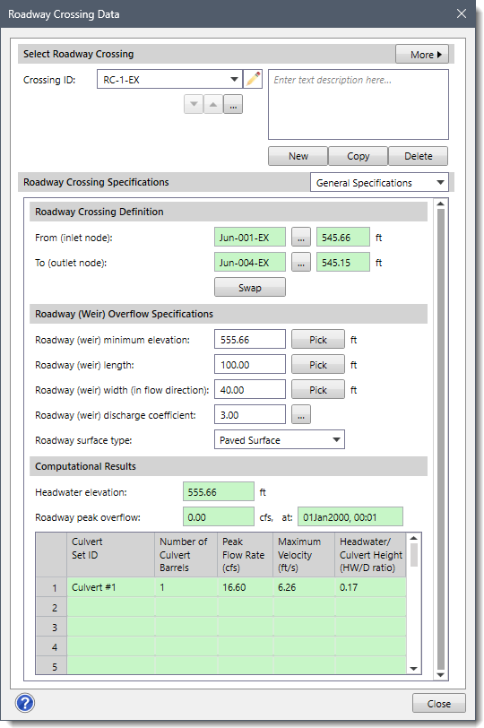The width and height of the screenshot is (484, 728).
Task: Click the Close button at bottom
Action: (438, 704)
